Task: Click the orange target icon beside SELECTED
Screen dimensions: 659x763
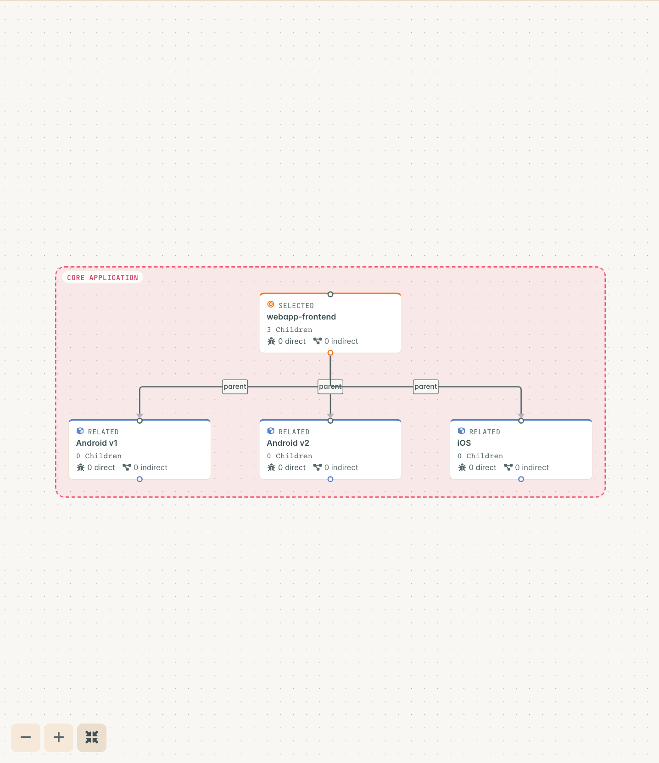Action: pyautogui.click(x=271, y=304)
